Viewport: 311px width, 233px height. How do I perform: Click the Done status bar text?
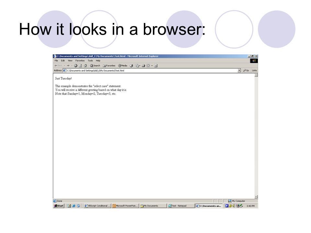(60, 201)
